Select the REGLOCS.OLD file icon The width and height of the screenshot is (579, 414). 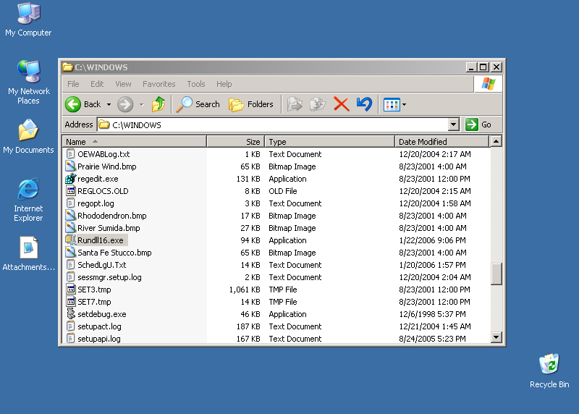[70, 191]
